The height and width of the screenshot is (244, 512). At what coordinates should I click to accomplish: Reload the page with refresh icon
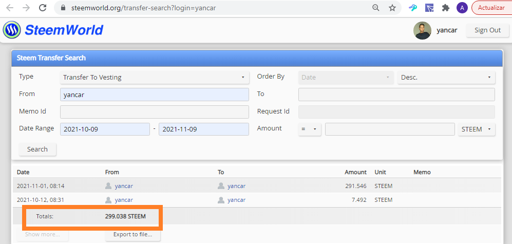[43, 8]
